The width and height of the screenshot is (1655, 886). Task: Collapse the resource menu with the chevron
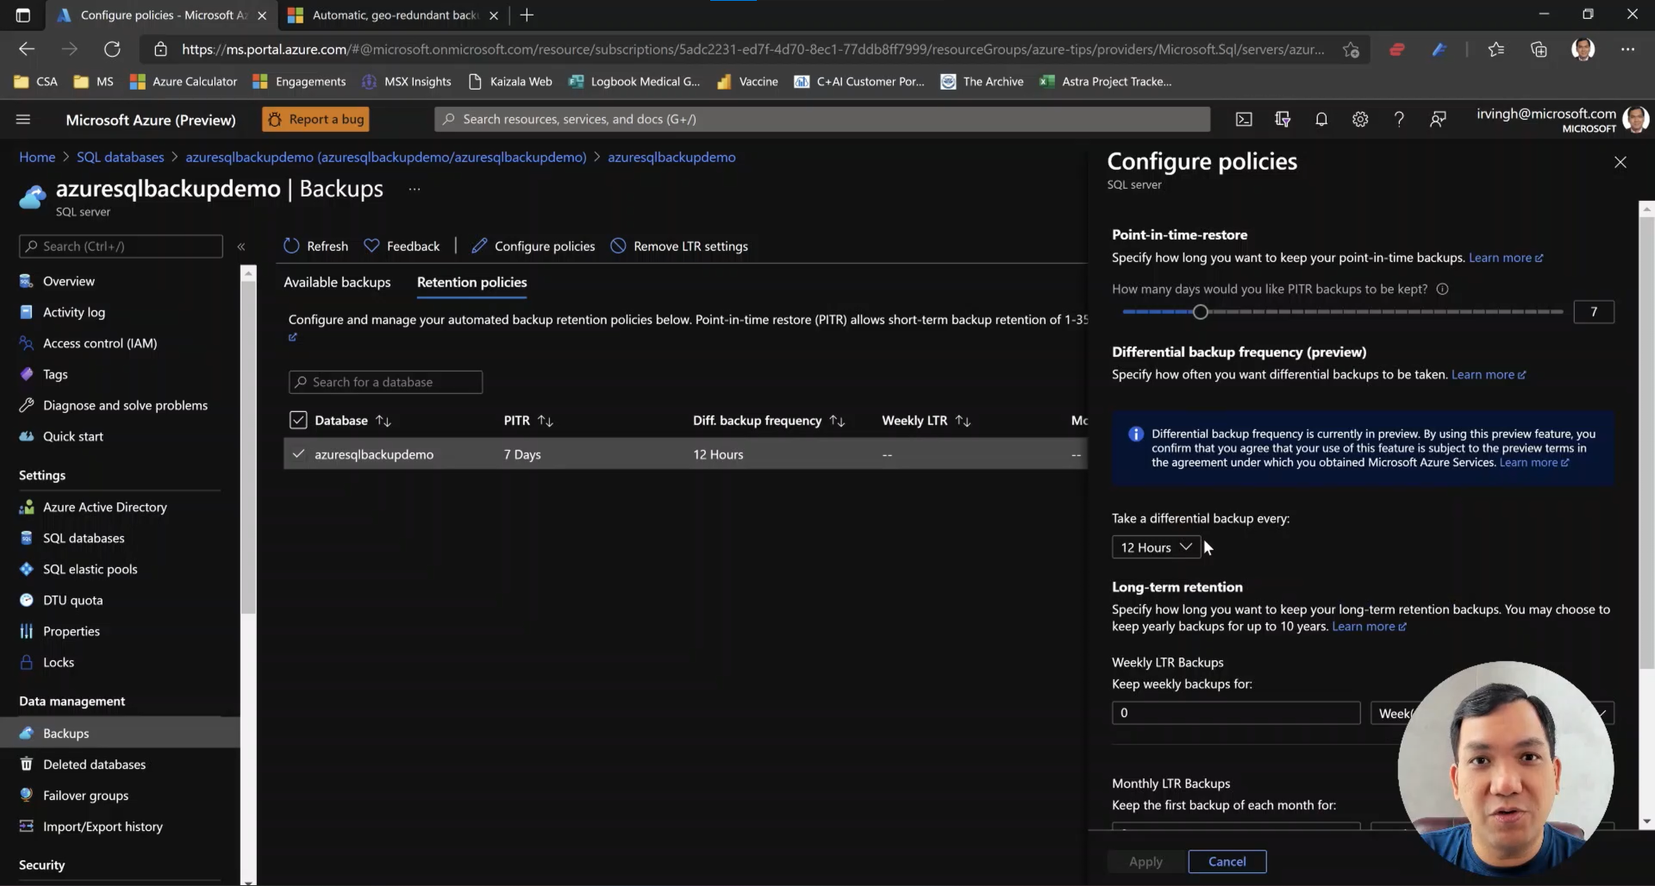[x=242, y=246]
